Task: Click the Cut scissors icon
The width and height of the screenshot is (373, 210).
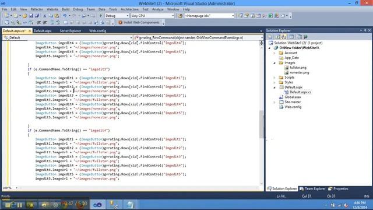Action: pyautogui.click(x=44, y=16)
